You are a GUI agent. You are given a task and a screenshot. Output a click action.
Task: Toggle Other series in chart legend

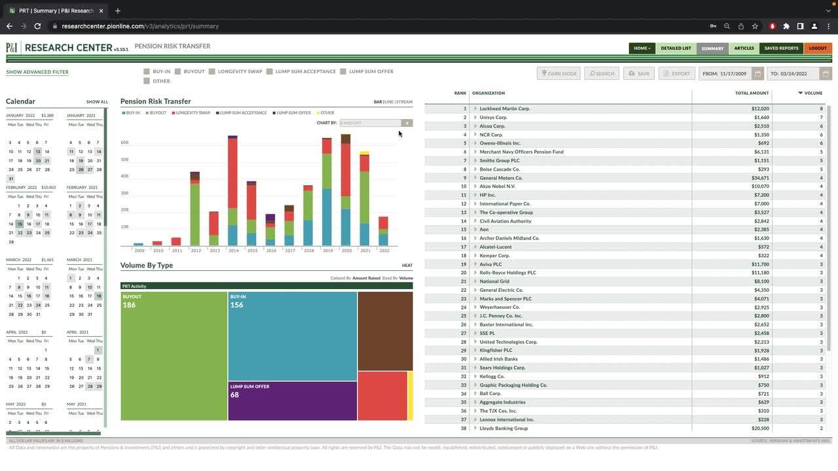tap(325, 113)
